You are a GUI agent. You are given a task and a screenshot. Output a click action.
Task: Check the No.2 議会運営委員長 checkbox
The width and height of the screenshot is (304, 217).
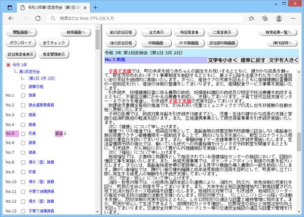(x=23, y=105)
